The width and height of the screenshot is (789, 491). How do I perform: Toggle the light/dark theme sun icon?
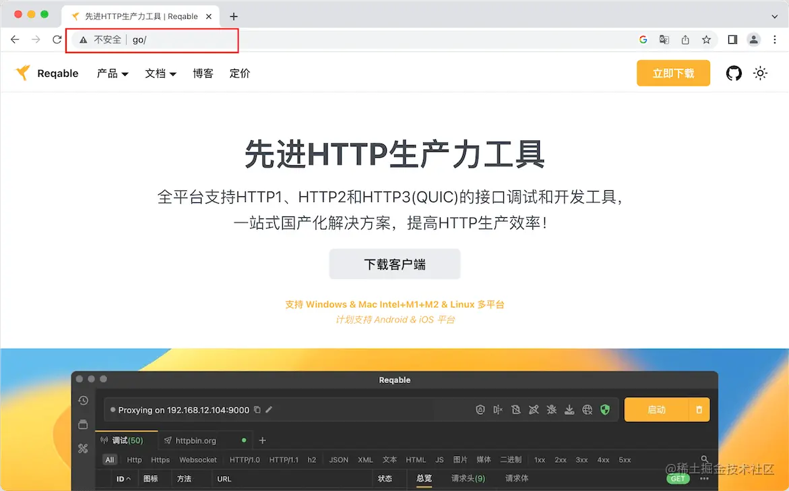click(760, 73)
